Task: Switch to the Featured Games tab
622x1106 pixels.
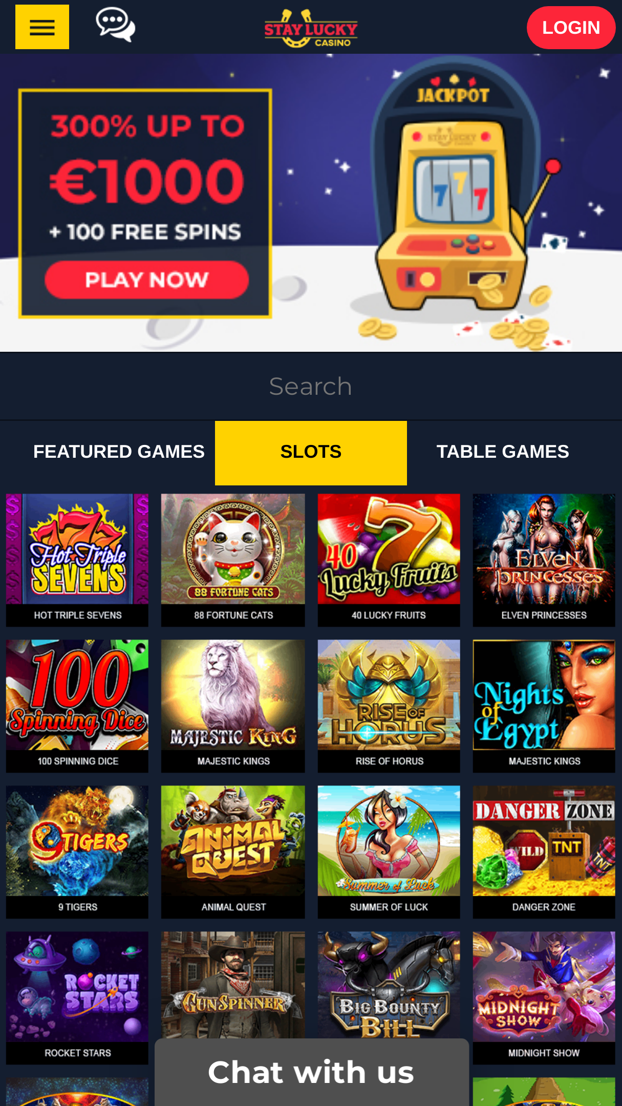Action: pyautogui.click(x=119, y=452)
